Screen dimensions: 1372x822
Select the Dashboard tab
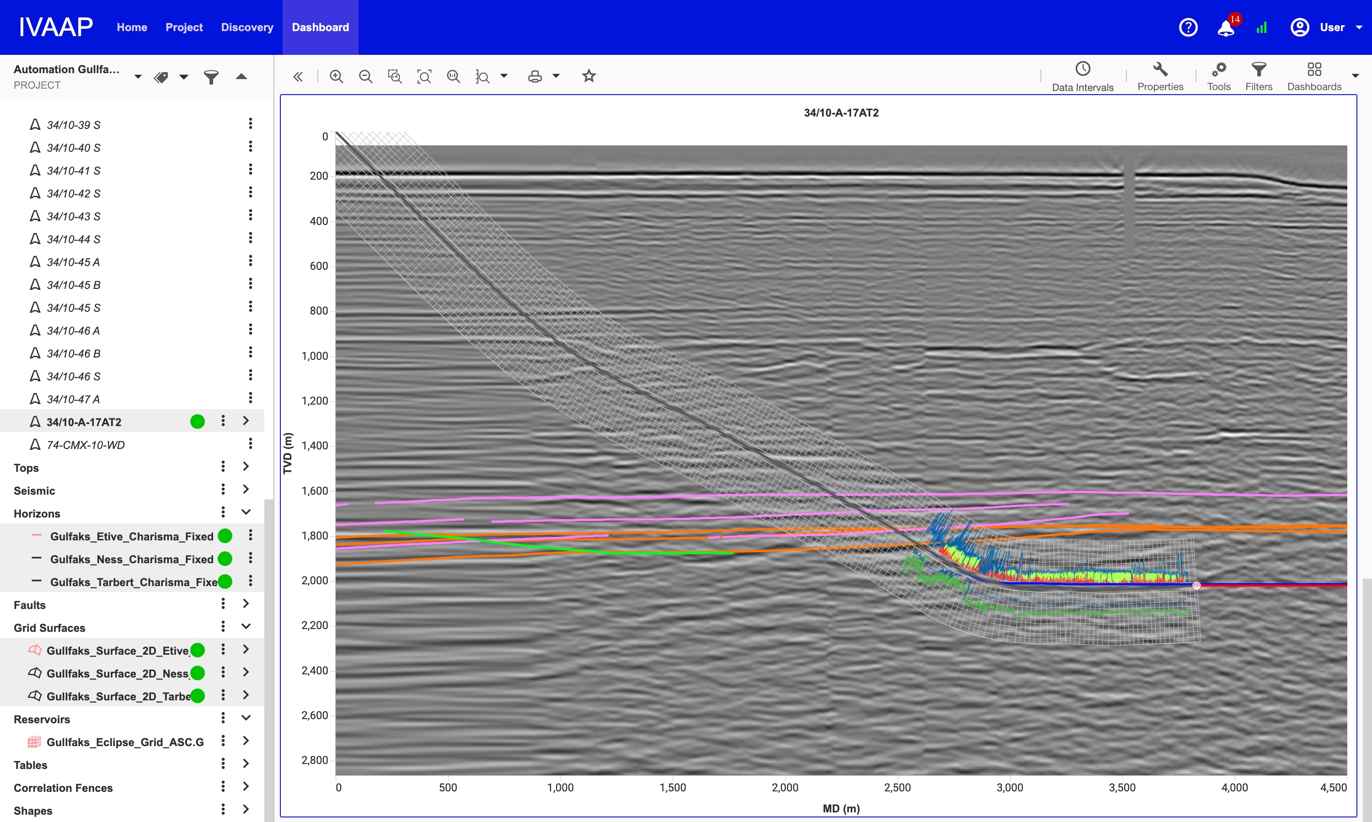point(320,27)
